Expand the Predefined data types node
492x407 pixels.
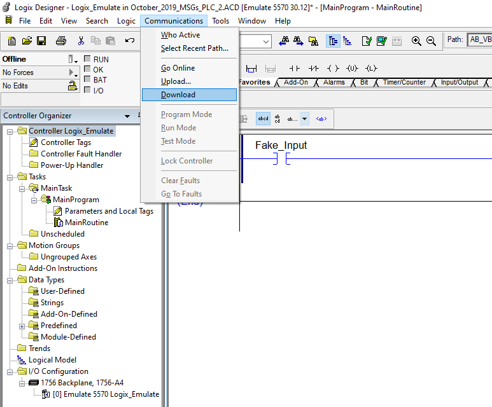22,326
